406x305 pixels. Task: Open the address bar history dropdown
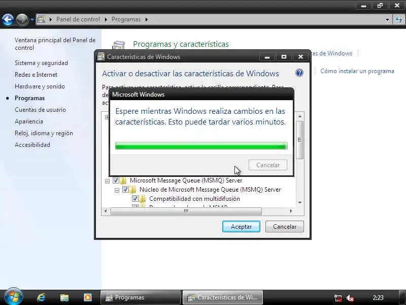tap(387, 19)
